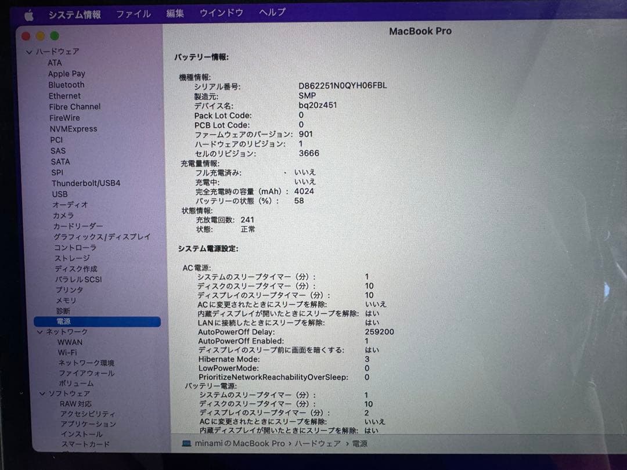Select SAS in the sidebar
Screen dimensions: 627x470
pos(58,151)
